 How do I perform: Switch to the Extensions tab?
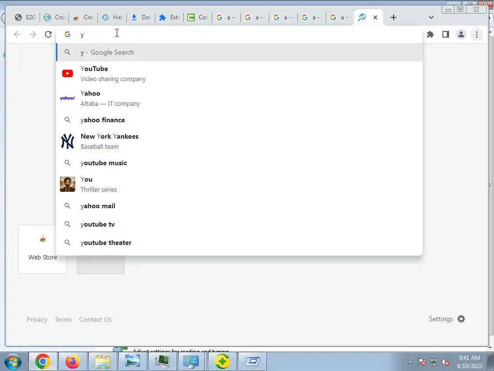point(169,17)
